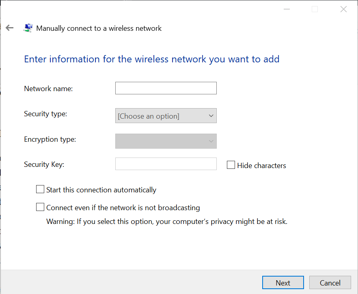Focus the Security Key text field
358x294 pixels.
pyautogui.click(x=166, y=164)
